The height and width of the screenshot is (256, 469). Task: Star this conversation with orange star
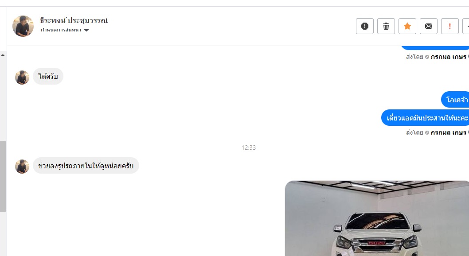click(407, 26)
